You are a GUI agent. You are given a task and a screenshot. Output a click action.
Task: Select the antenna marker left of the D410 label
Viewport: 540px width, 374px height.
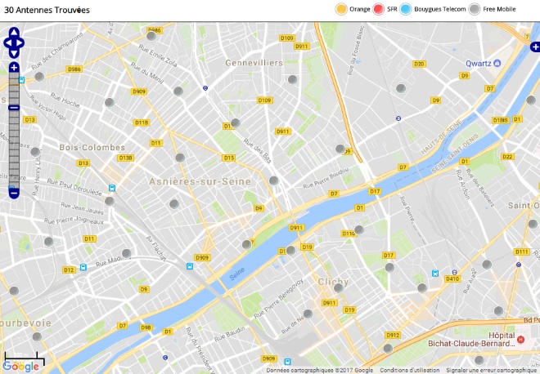coord(422,288)
